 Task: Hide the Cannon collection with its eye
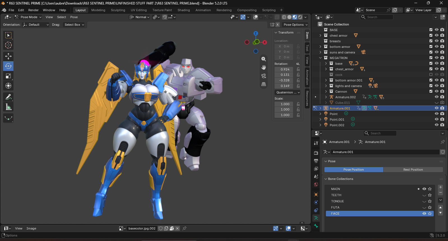437,91
